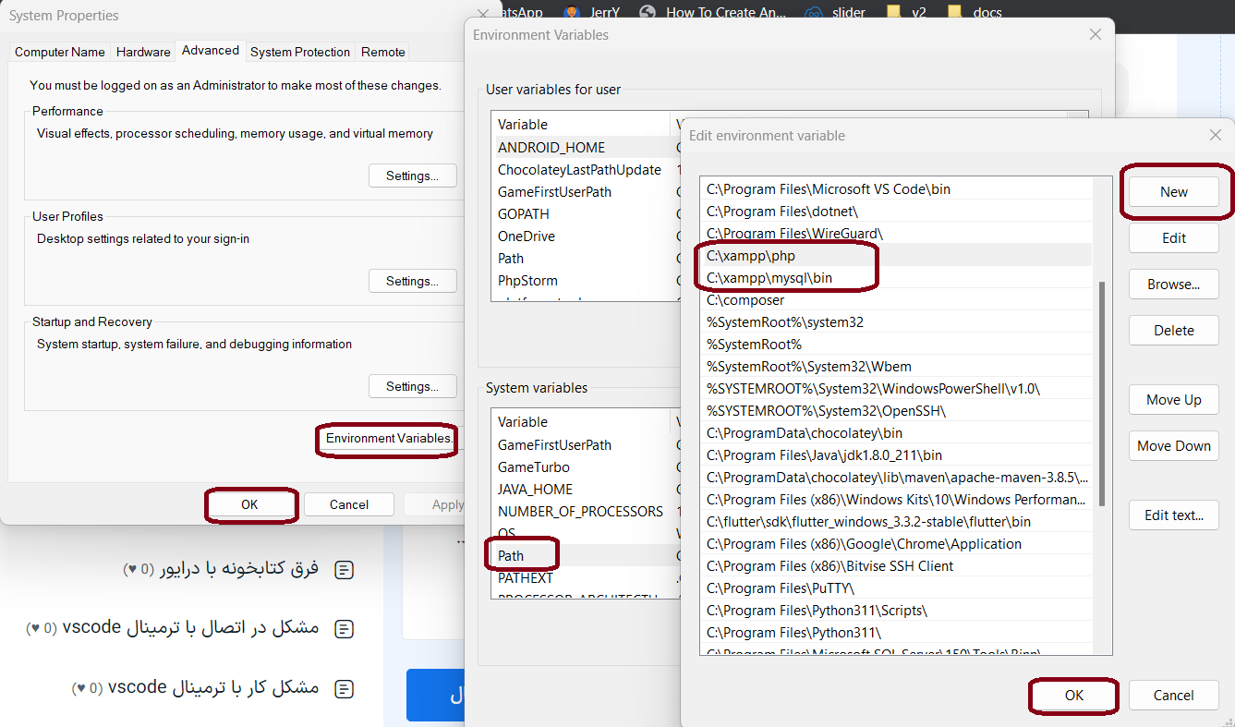
Task: Click the path list vertical scrollbar
Action: click(1100, 393)
